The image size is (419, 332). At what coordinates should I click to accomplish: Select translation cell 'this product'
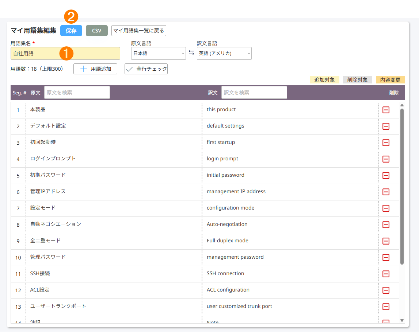click(290, 110)
